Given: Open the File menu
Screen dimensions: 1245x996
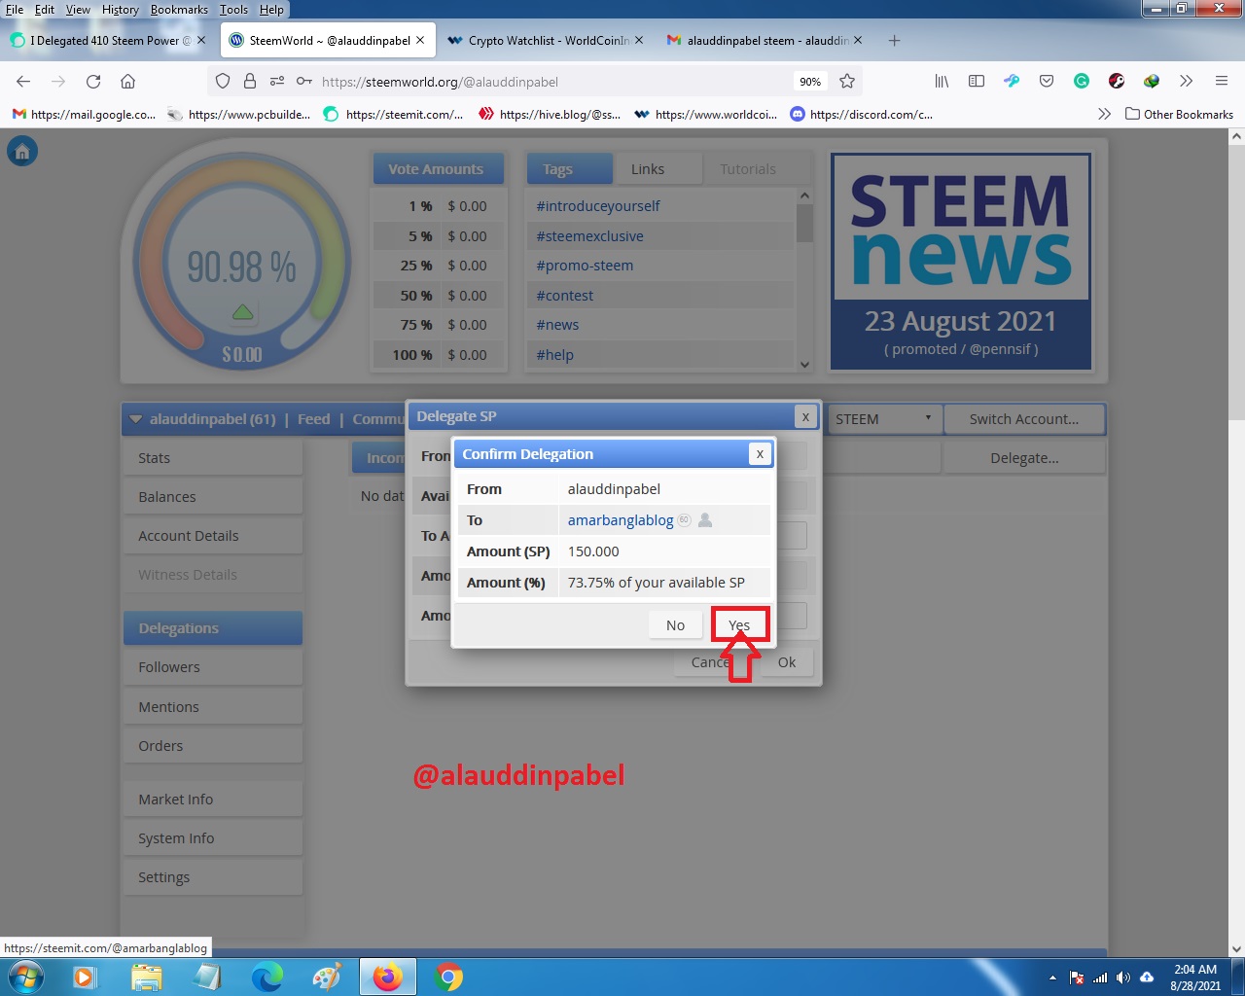Looking at the screenshot, I should (x=15, y=10).
